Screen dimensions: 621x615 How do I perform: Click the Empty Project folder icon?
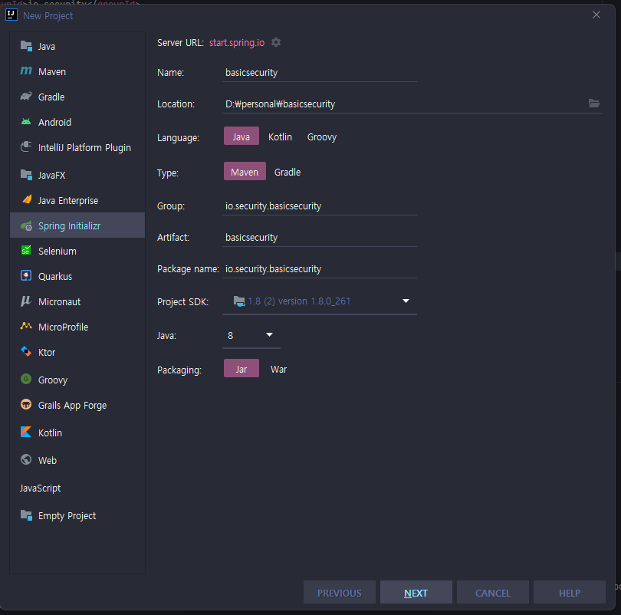pos(26,515)
